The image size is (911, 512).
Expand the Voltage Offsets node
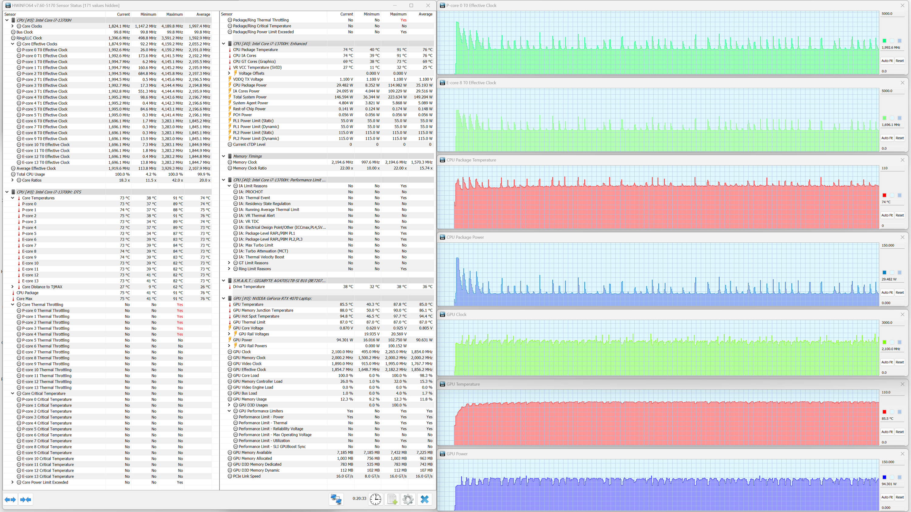pyautogui.click(x=229, y=73)
